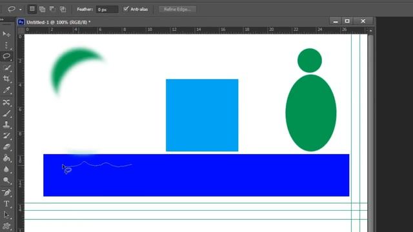
Task: Select the Brush tool
Action: pos(6,113)
